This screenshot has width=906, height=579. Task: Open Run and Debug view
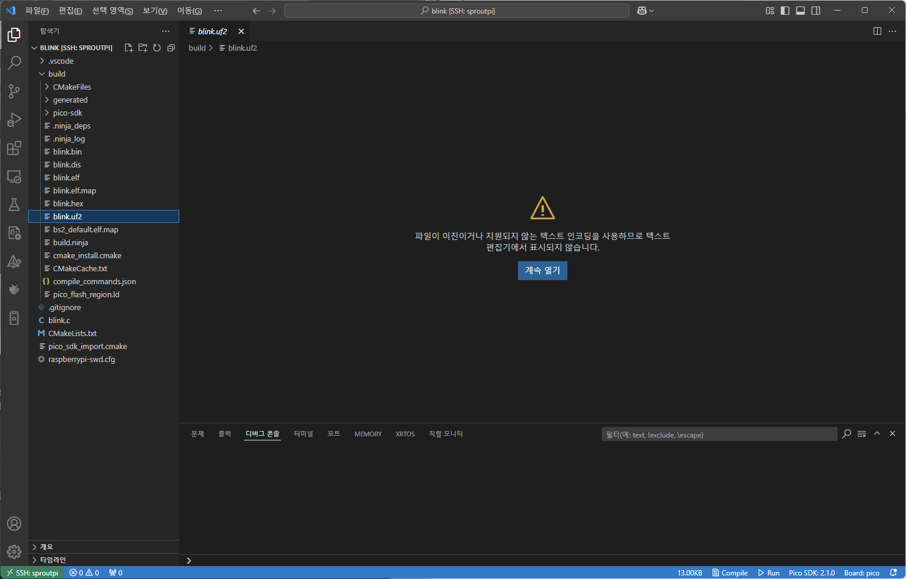[14, 120]
